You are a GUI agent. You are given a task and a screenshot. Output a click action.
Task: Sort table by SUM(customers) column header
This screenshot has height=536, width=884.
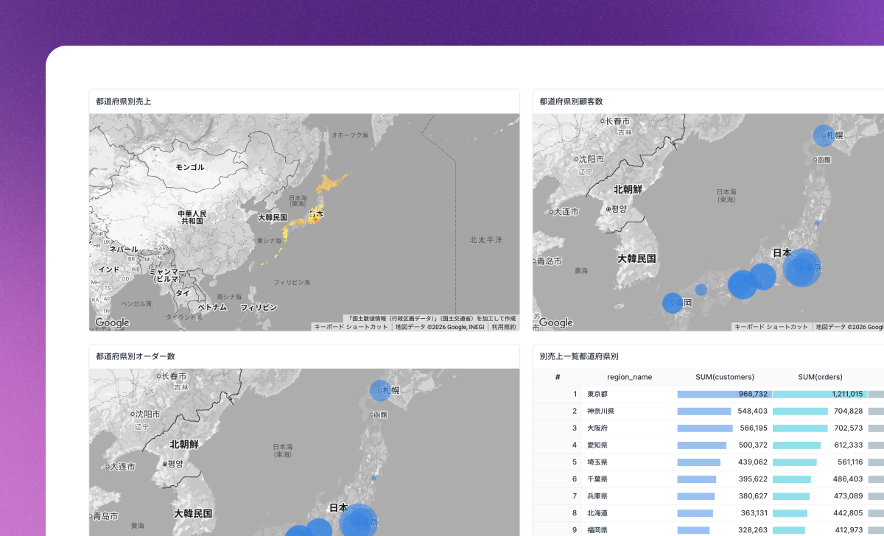tap(725, 377)
